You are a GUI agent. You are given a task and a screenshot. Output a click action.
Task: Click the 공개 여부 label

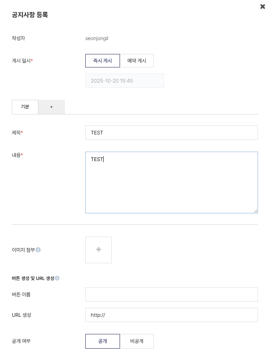tap(21, 341)
